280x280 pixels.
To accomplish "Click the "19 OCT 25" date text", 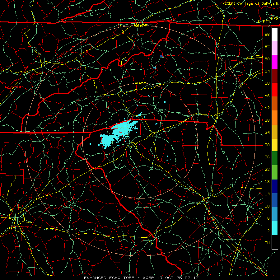I will tap(170, 278).
